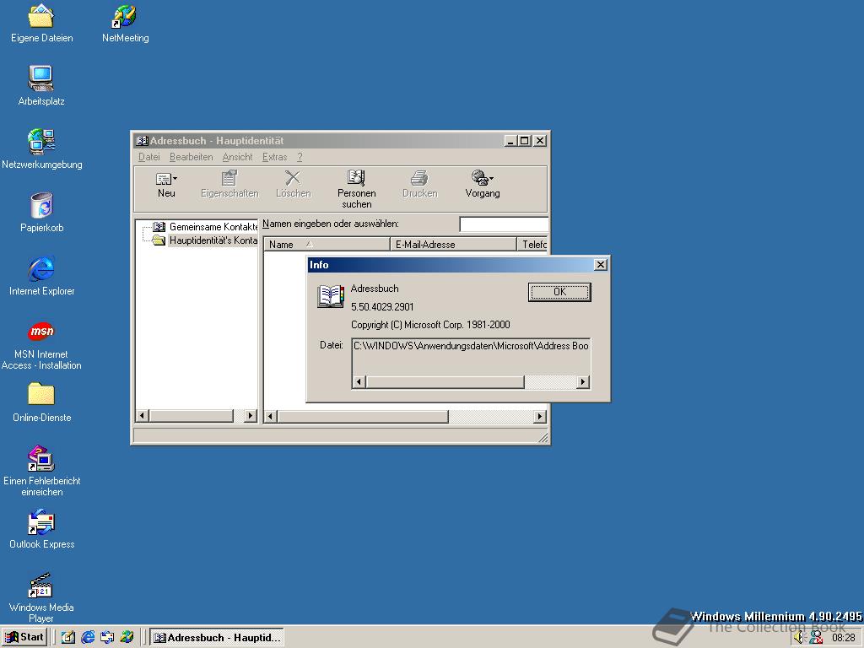This screenshot has height=648, width=864.
Task: Open the ? help menu
Action: [x=300, y=157]
